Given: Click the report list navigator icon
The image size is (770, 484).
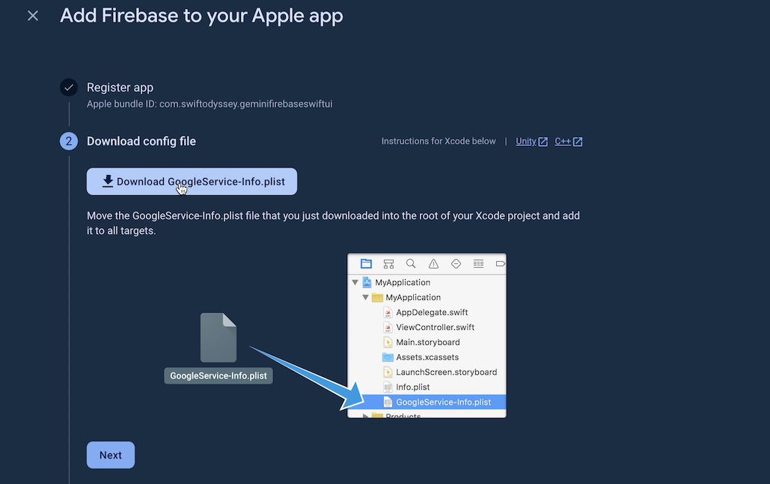Looking at the screenshot, I should [x=478, y=264].
